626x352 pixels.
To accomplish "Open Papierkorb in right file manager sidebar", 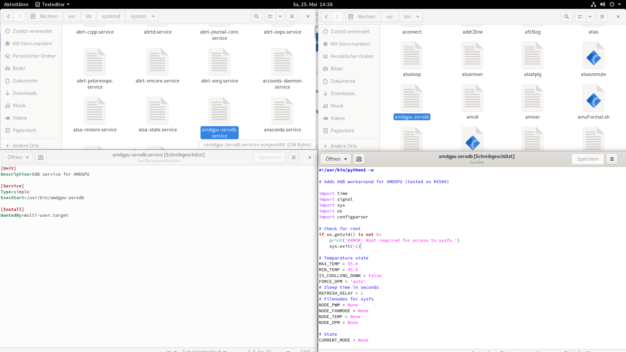I will (x=342, y=131).
